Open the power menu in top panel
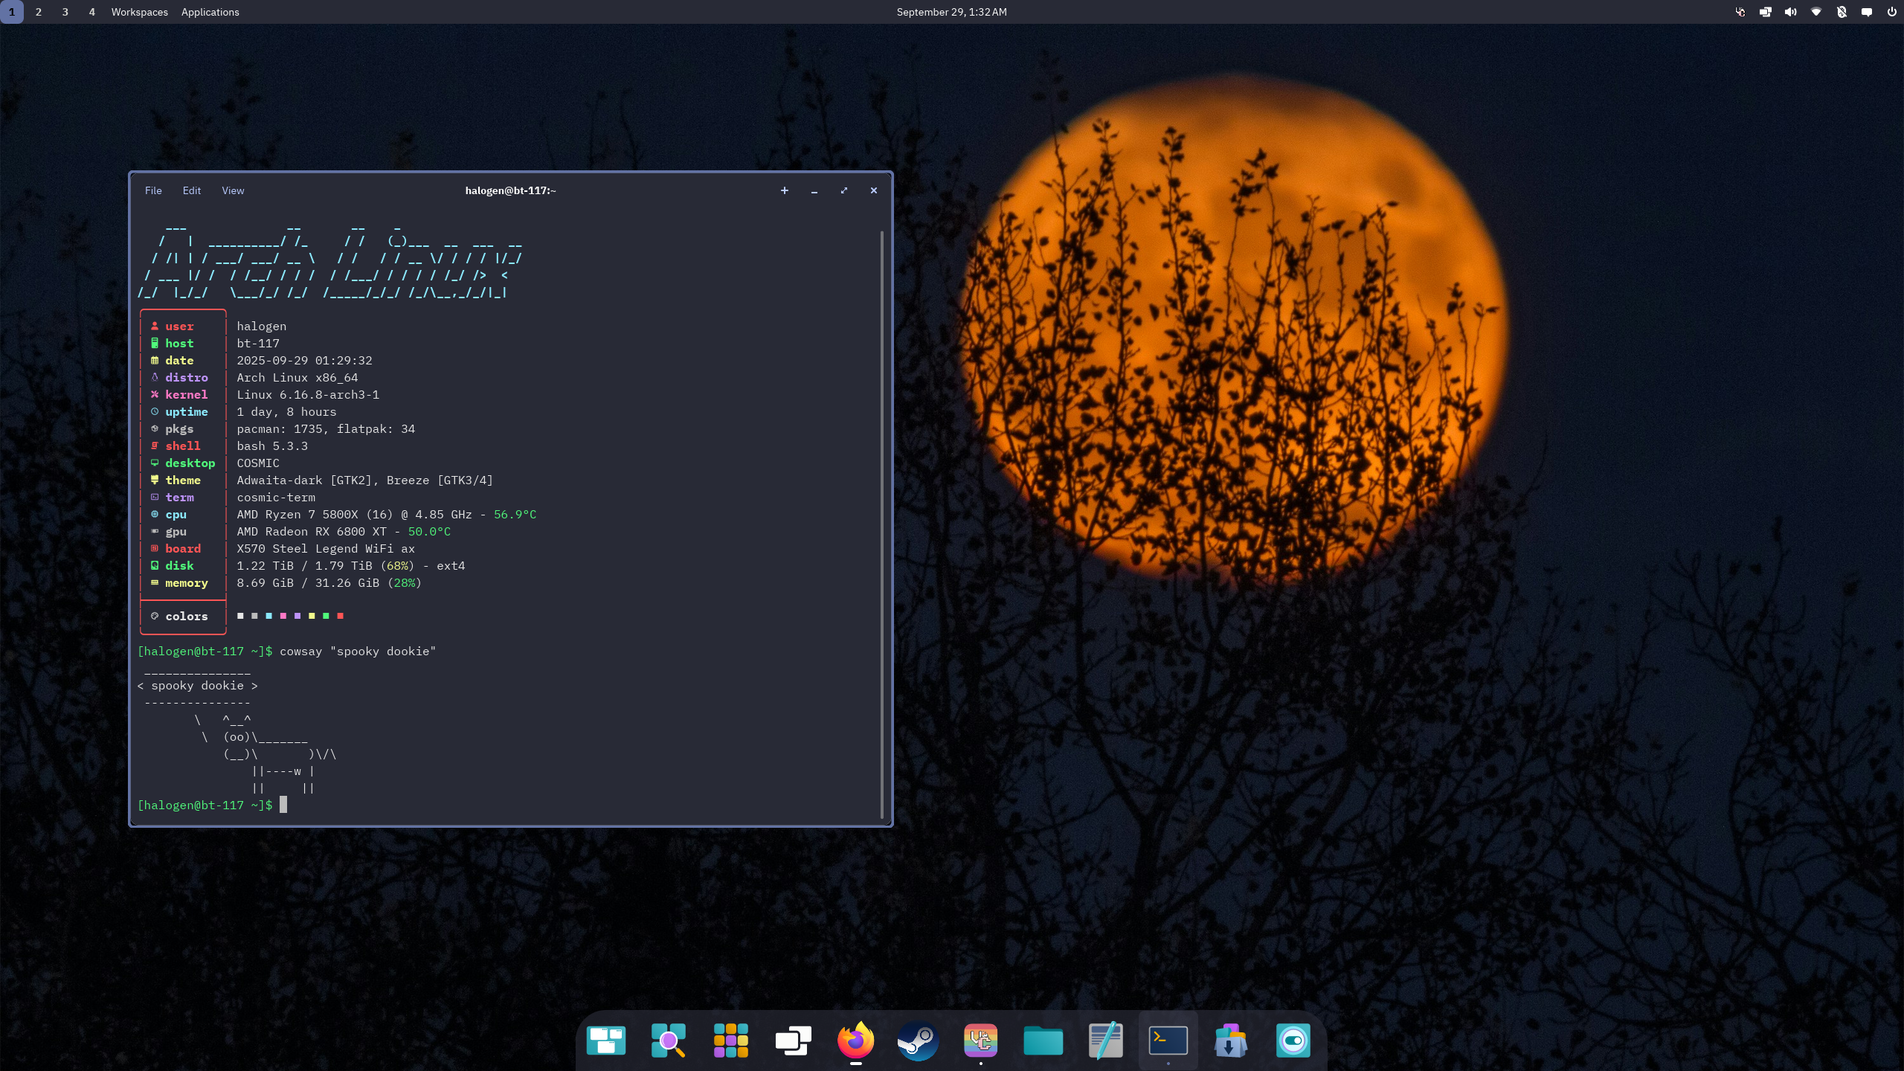This screenshot has width=1904, height=1071. (1891, 12)
